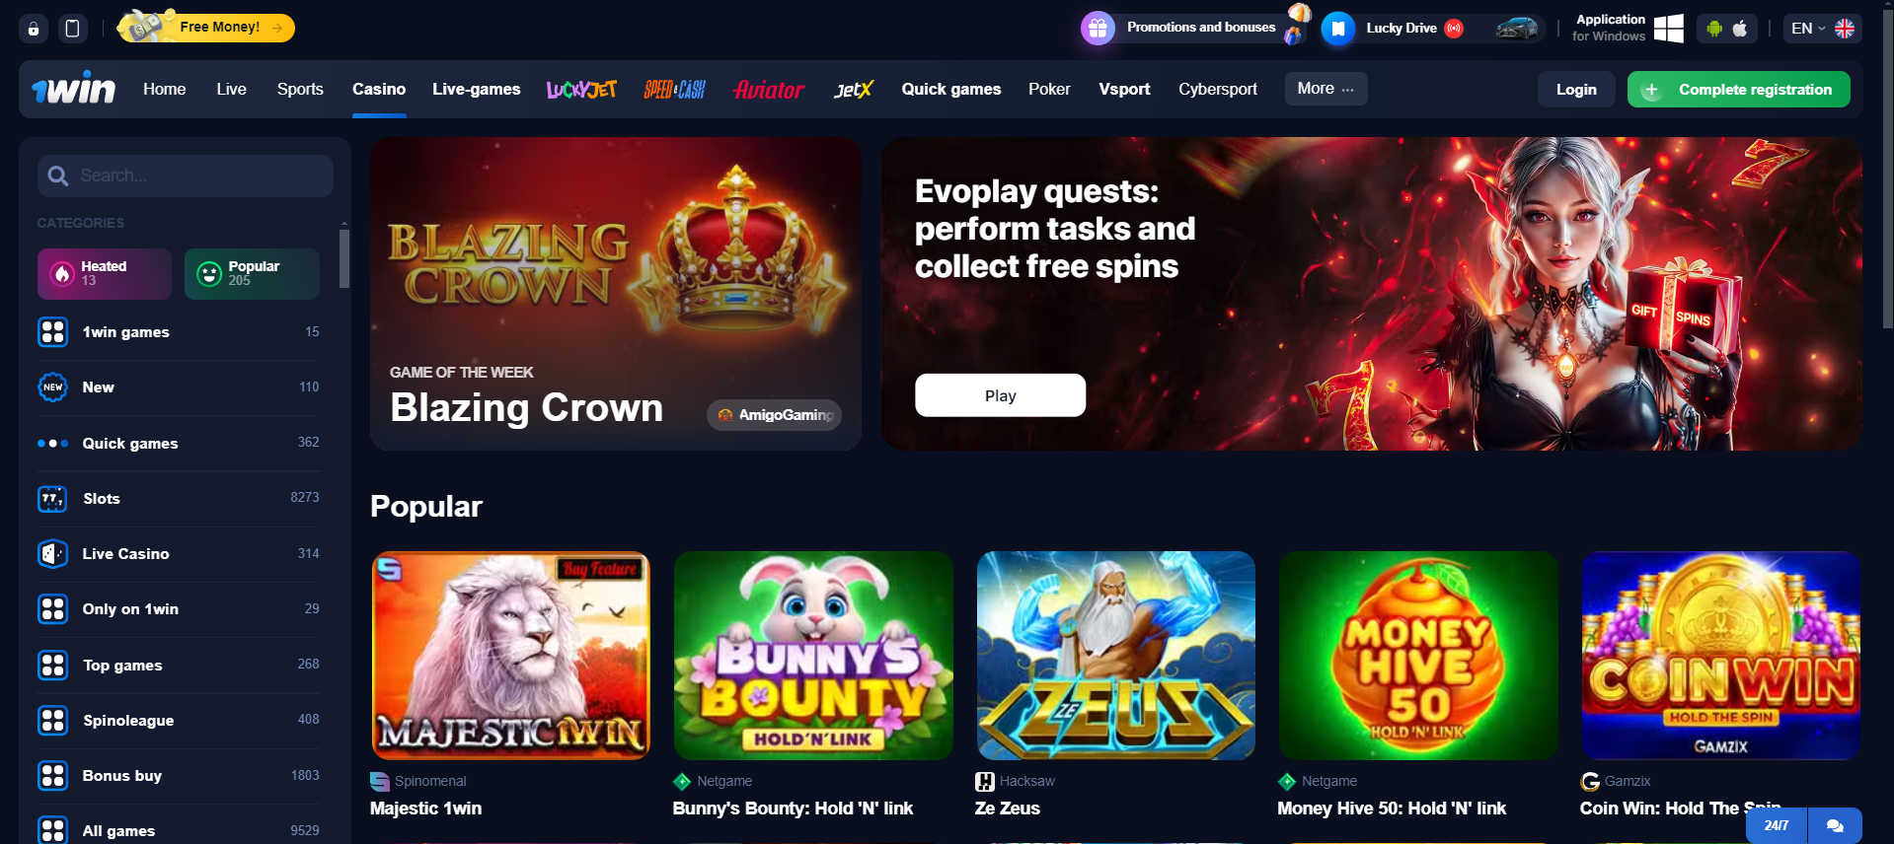Open the live chat support icon

coord(1835,825)
